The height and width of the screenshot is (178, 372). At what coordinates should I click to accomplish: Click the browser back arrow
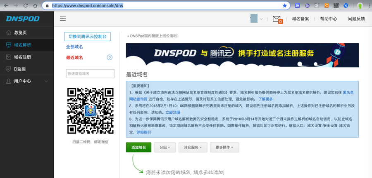click(x=6, y=5)
